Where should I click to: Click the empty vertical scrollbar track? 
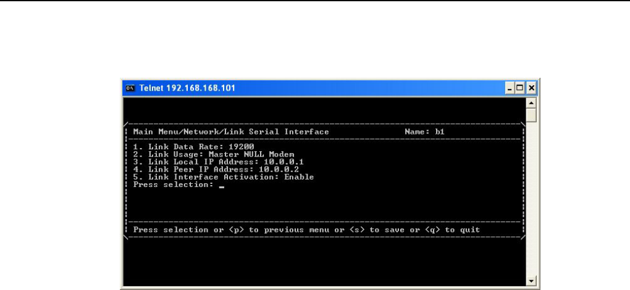531,197
